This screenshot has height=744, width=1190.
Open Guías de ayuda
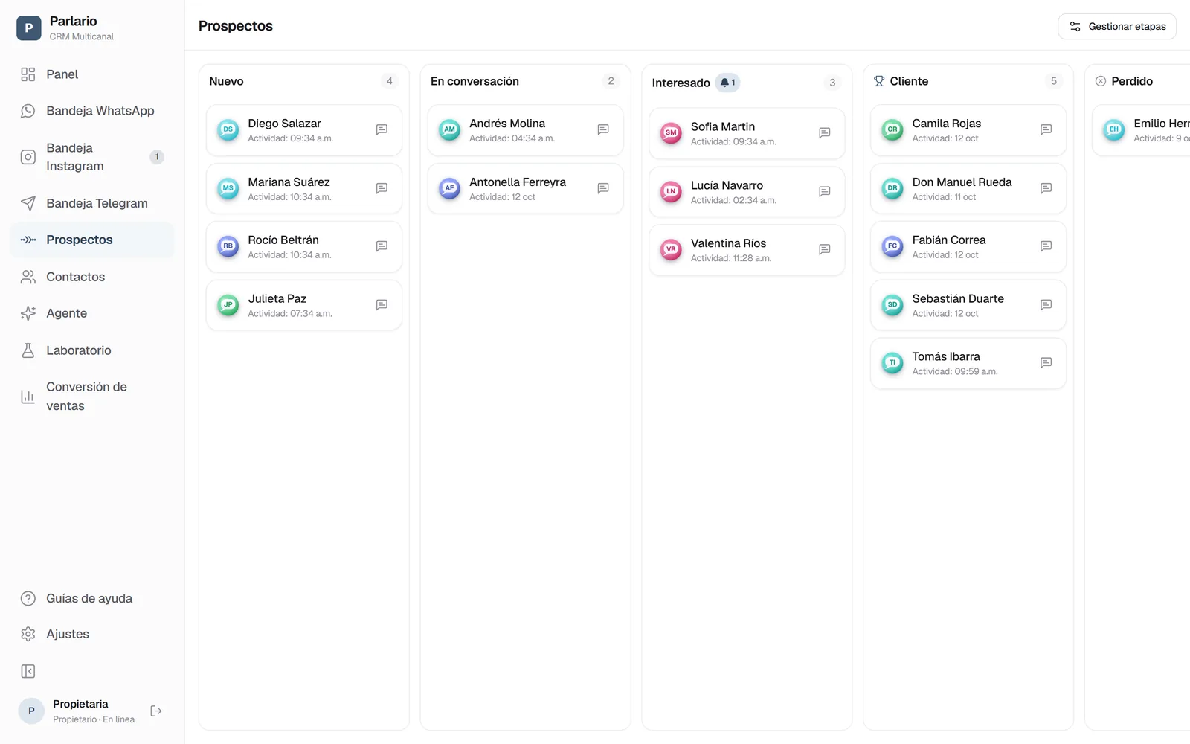point(92,598)
